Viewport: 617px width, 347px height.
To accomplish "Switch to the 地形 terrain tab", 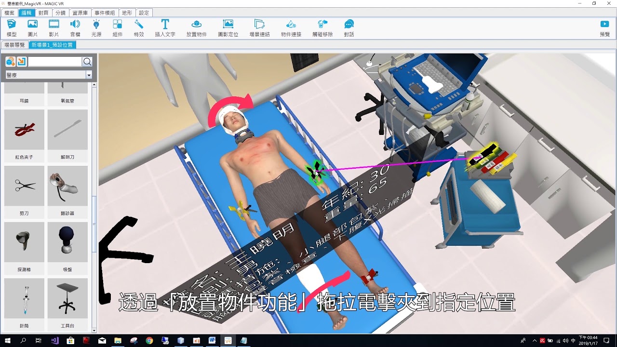I will pos(127,13).
